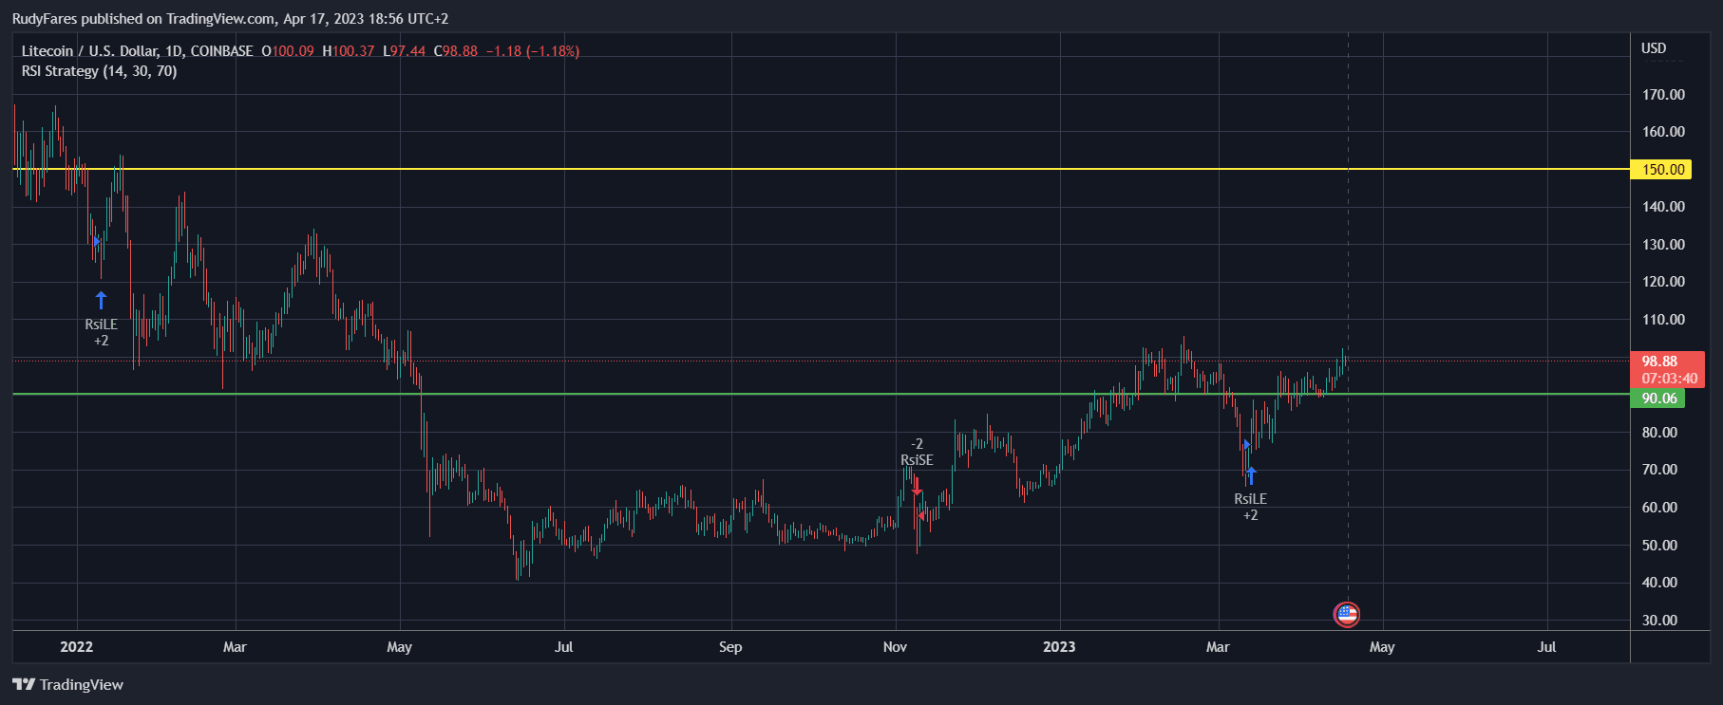Click the 170.00 price axis label

click(x=1663, y=95)
